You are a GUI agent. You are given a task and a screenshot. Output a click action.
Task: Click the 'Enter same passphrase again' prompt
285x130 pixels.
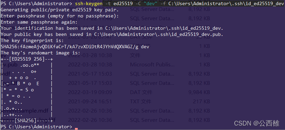point(39,22)
